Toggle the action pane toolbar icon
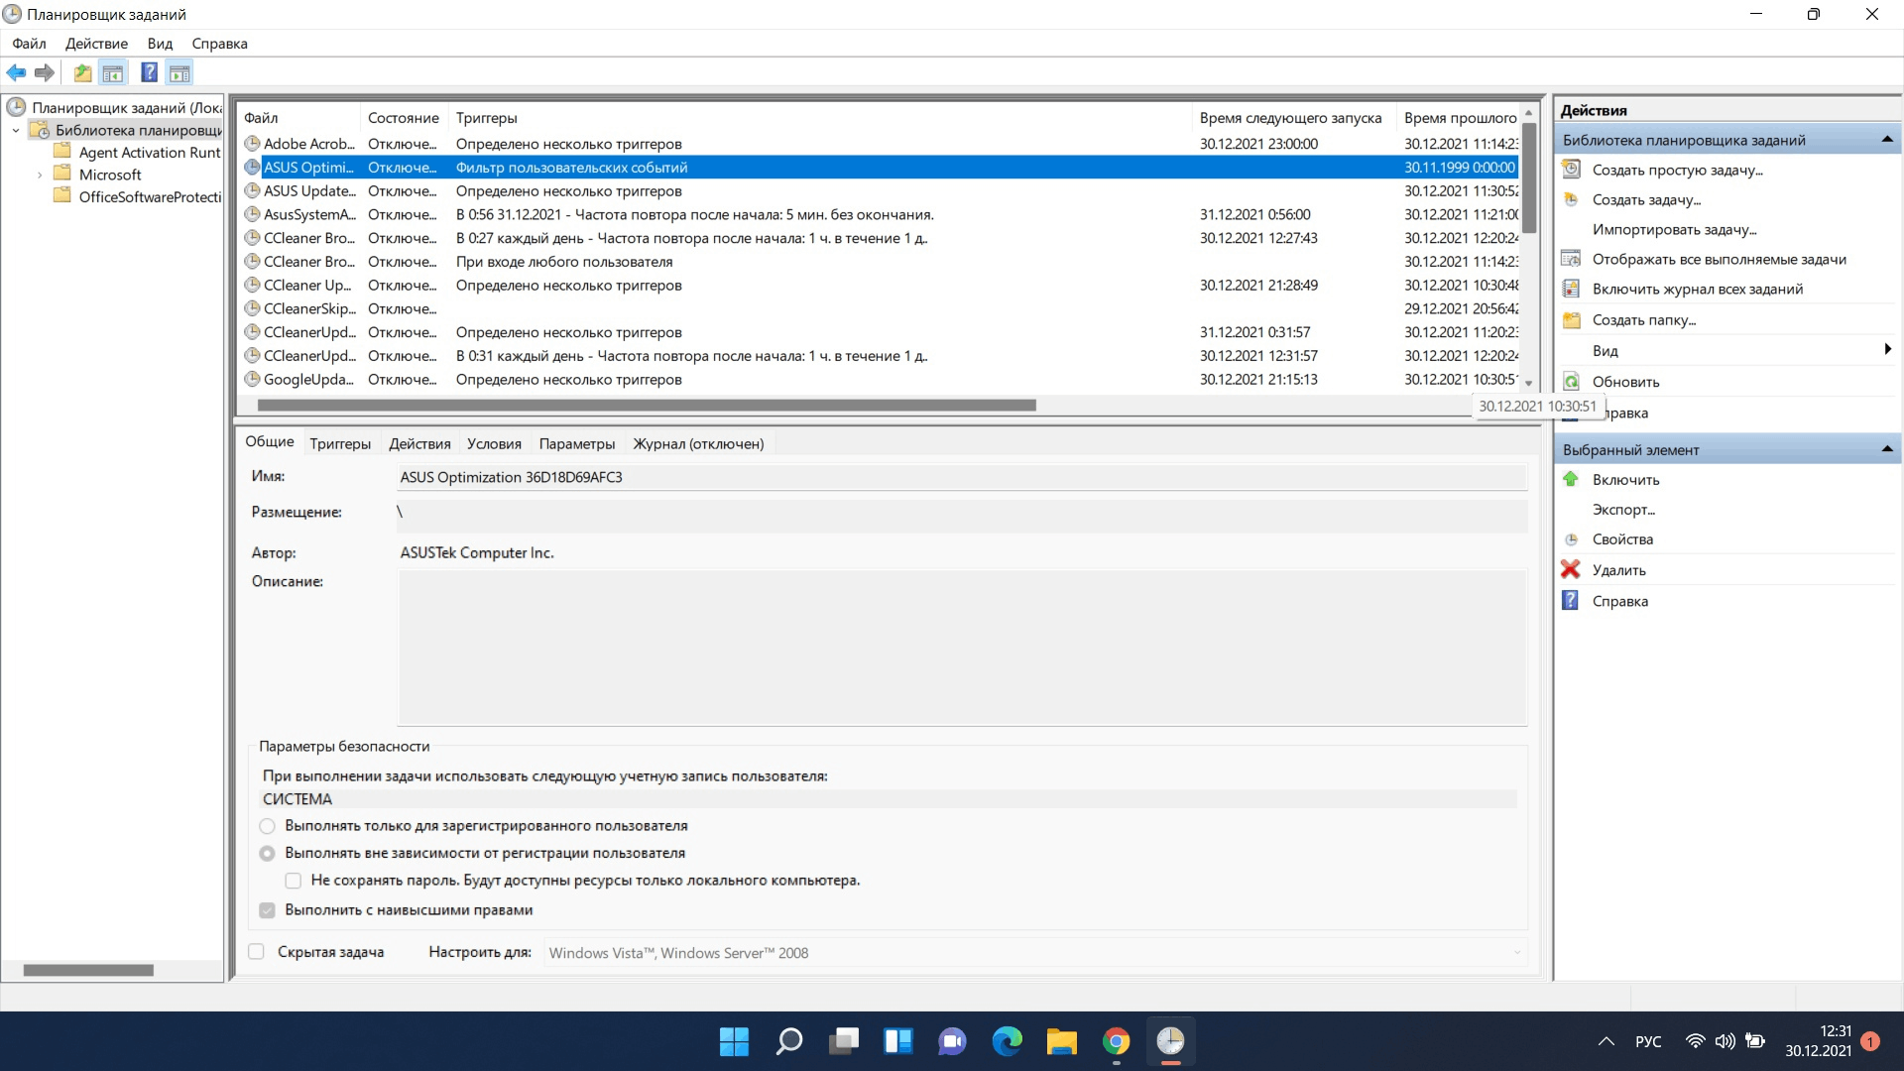 click(179, 72)
